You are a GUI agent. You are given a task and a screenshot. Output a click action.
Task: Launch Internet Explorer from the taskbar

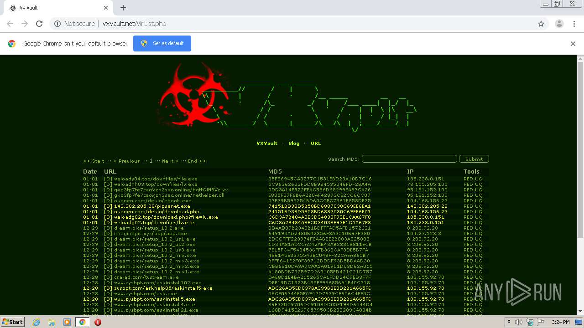(x=36, y=322)
